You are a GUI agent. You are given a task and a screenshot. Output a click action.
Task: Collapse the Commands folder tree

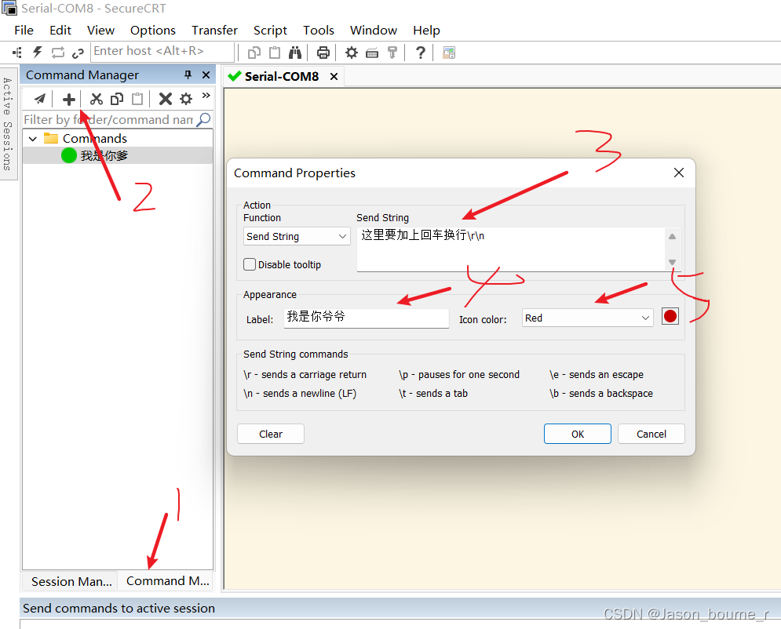tap(33, 139)
